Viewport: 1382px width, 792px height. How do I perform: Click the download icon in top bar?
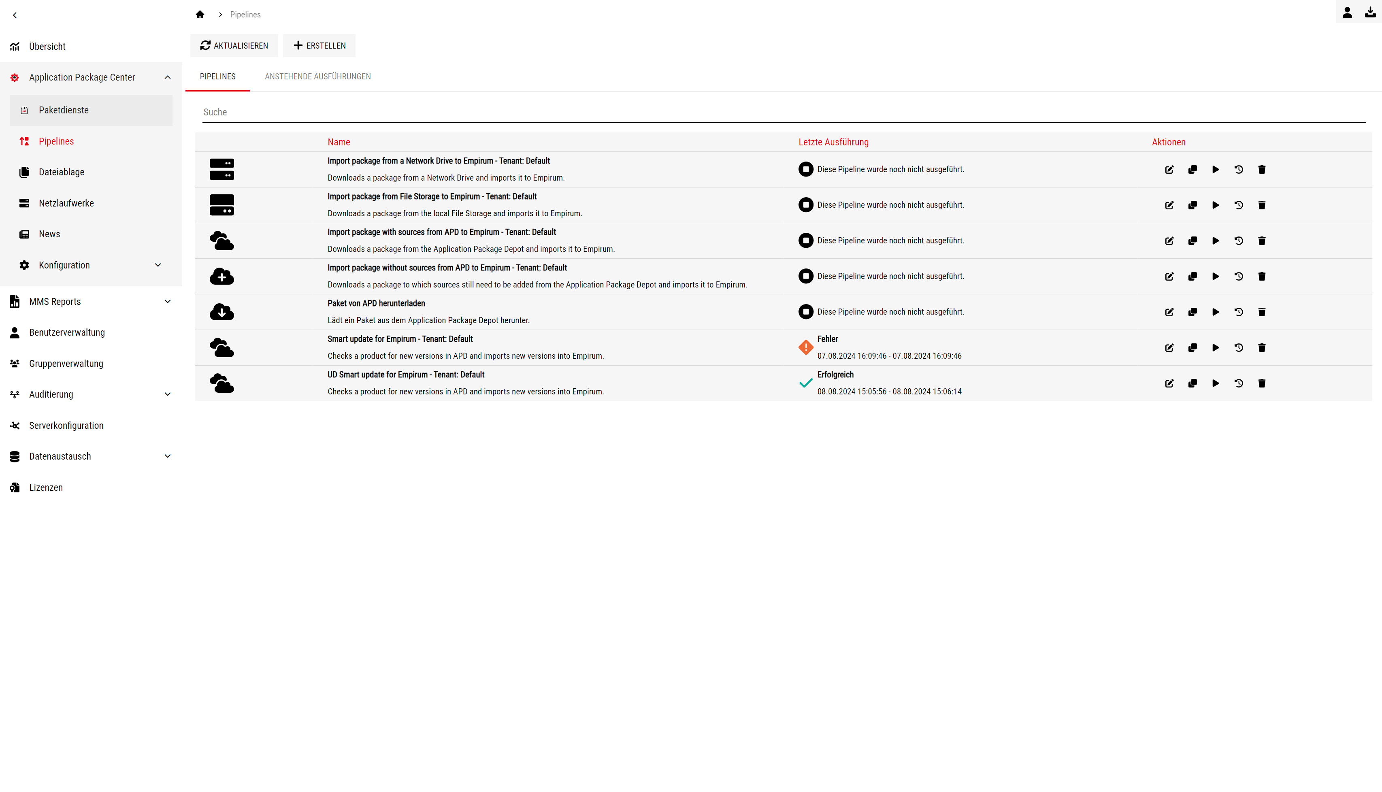click(1370, 12)
